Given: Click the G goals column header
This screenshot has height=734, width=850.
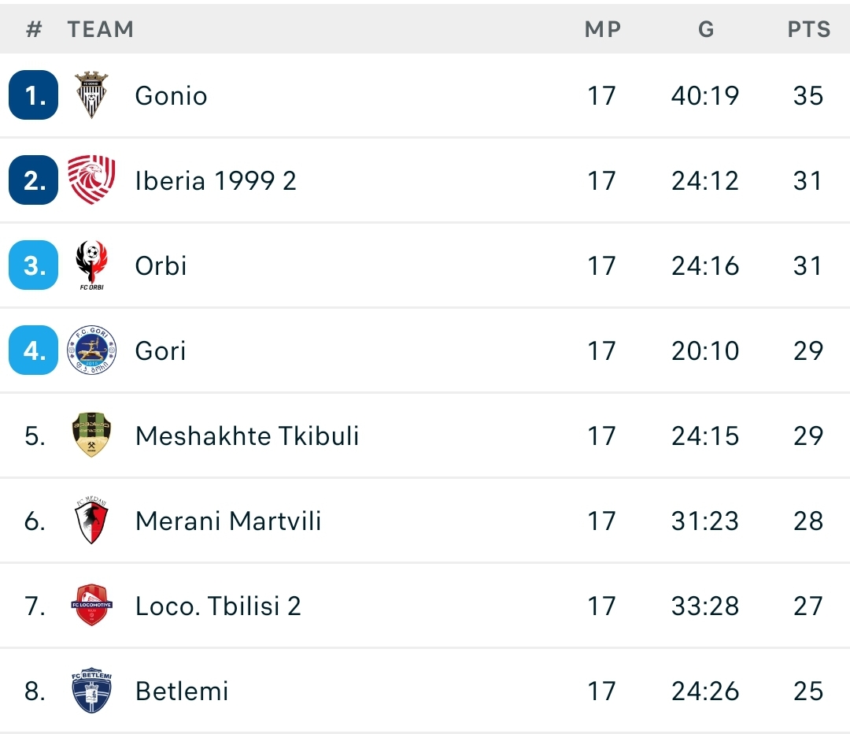Looking at the screenshot, I should pos(706,29).
